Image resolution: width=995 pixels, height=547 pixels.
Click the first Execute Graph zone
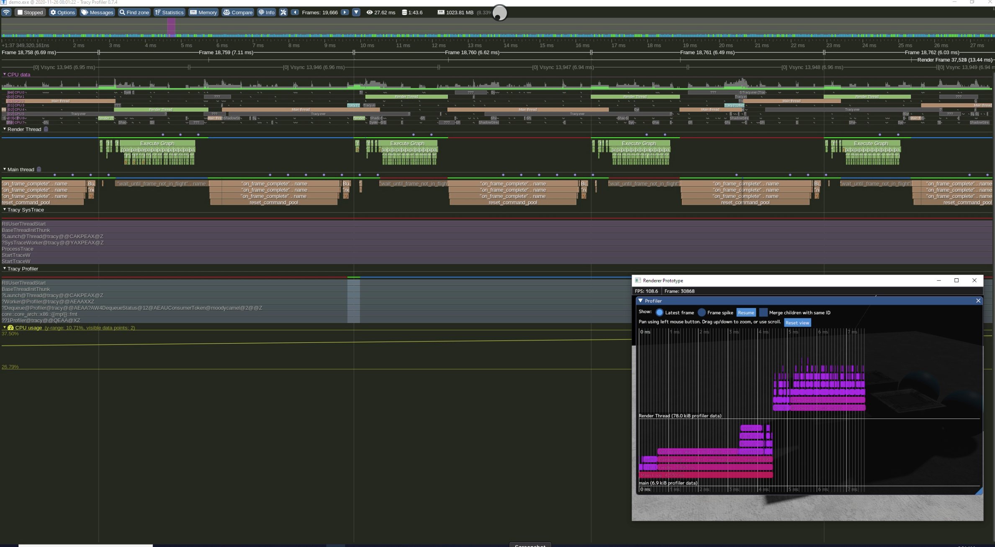157,143
